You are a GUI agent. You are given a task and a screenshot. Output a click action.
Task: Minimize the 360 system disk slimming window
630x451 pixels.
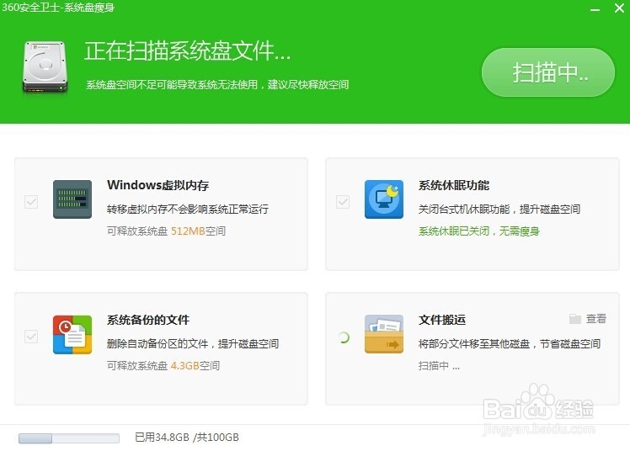595,8
